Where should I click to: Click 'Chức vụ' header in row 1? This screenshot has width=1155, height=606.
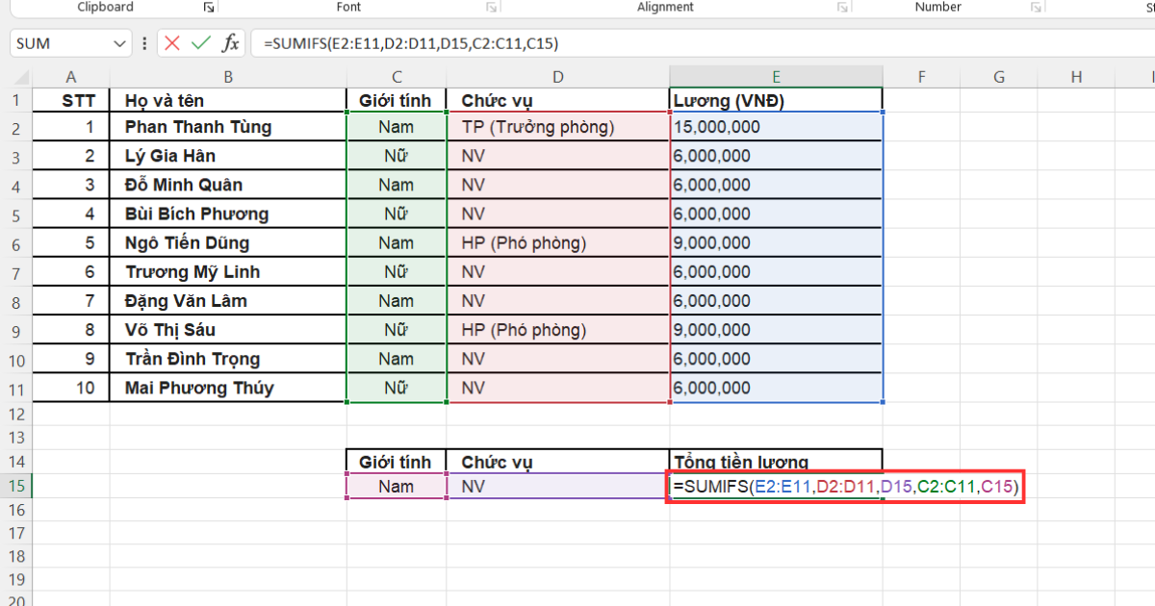click(x=558, y=100)
